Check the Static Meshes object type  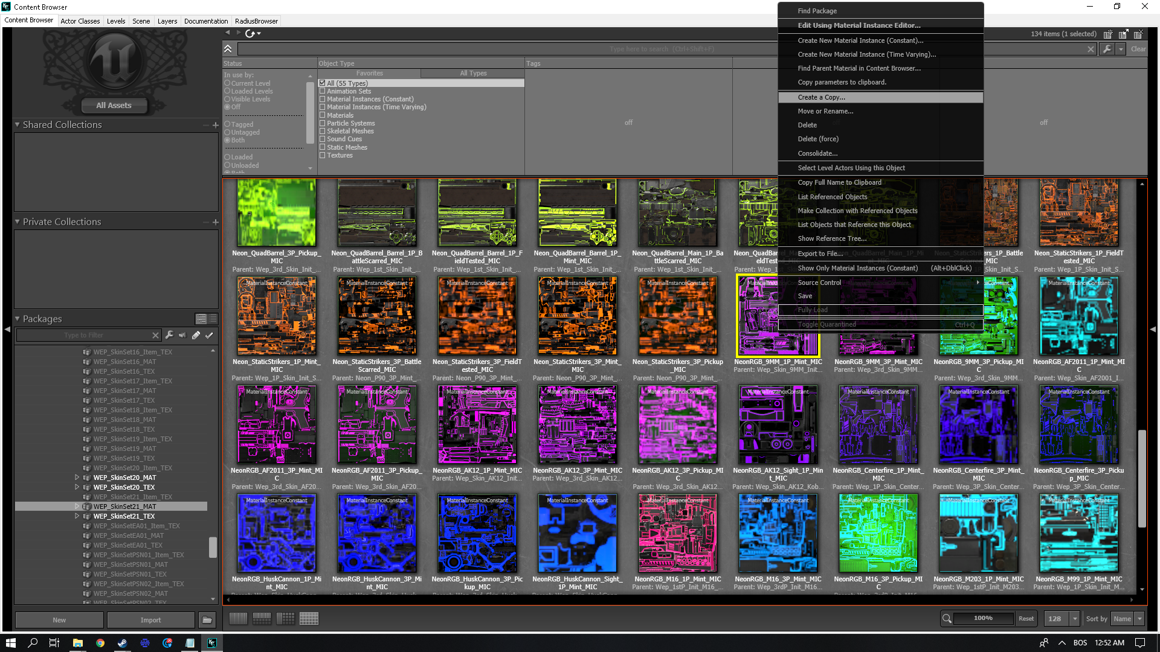[323, 147]
